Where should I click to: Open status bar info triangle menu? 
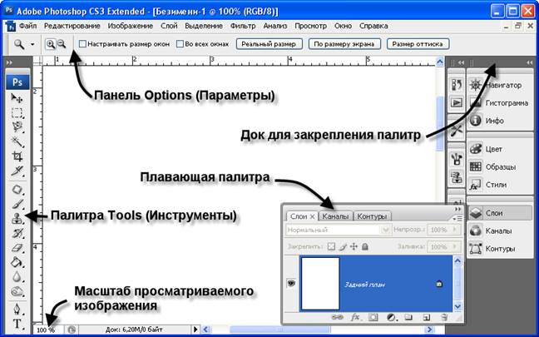195,330
